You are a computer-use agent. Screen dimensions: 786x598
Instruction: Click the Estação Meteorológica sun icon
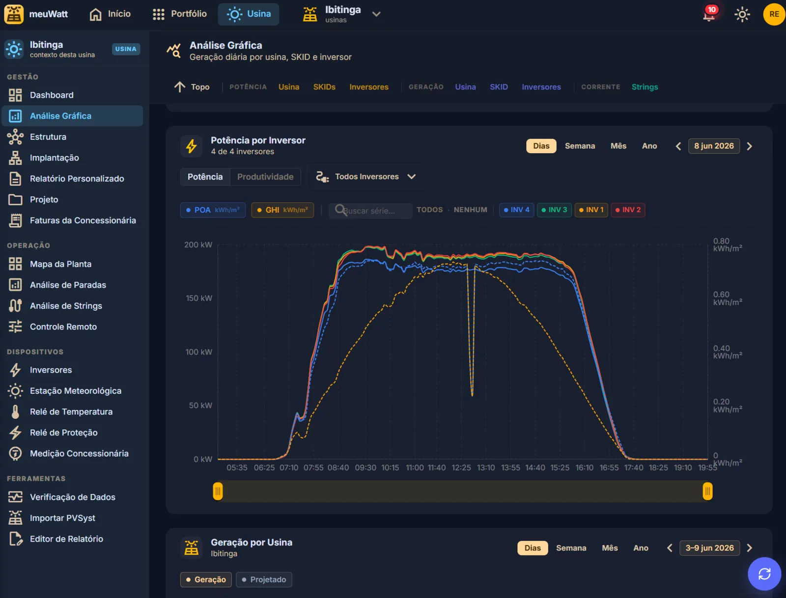15,391
